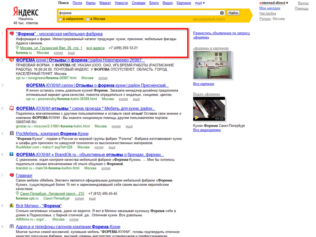This screenshot has width=316, height=237.
Task: Open 'расширенный поиск' advanced search link
Action: (209, 19)
